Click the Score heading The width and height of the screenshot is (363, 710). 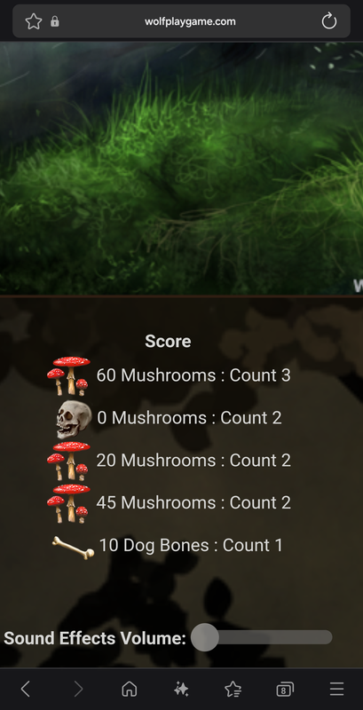coord(168,341)
